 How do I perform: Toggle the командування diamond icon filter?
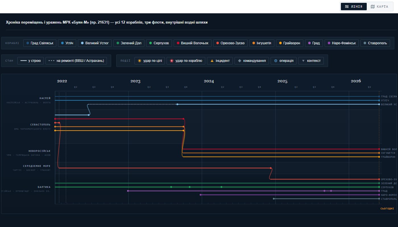[252, 61]
